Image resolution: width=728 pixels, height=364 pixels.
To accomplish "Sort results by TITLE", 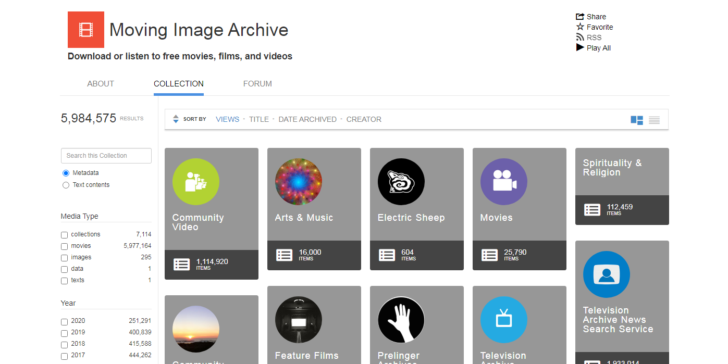I will click(x=259, y=119).
